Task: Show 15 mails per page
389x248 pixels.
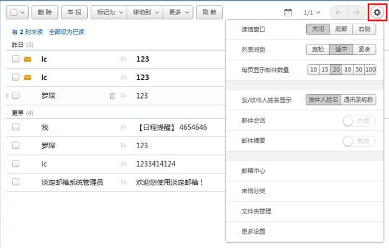Action: 325,69
